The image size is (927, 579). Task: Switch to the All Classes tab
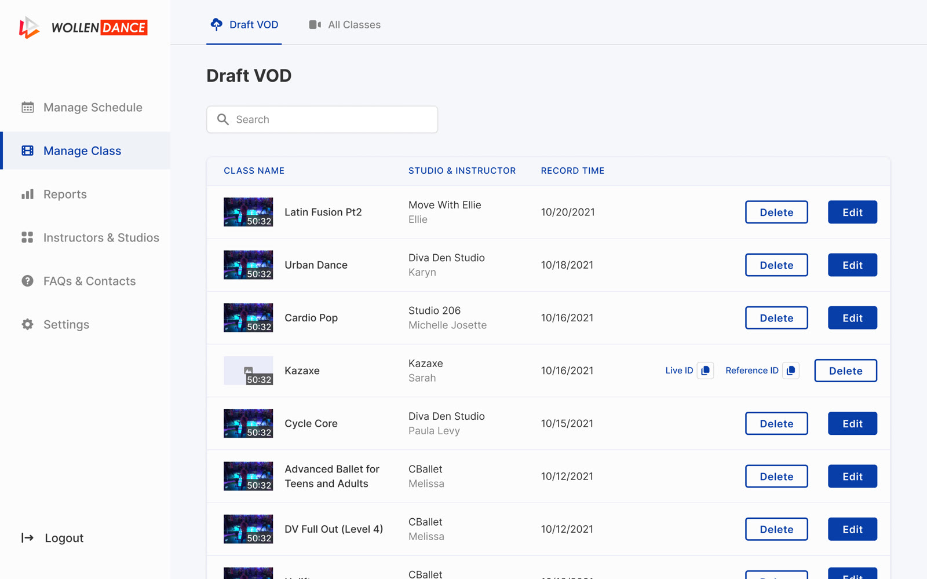345,24
